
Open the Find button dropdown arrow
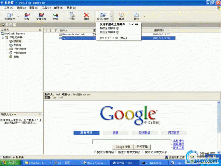[144, 16]
